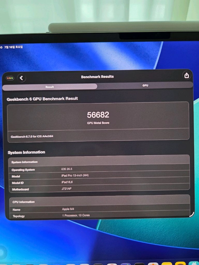
Task: Open the share sheet icon
Action: 187,75
